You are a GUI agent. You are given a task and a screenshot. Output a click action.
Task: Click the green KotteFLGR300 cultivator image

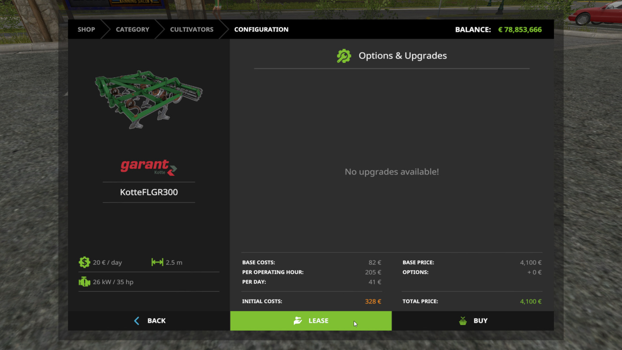148,99
